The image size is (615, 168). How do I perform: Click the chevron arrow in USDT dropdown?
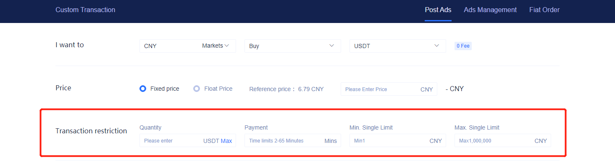[437, 46]
